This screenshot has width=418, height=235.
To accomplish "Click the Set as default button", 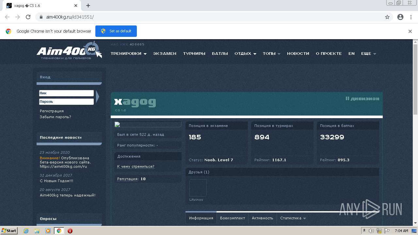I will [x=116, y=31].
